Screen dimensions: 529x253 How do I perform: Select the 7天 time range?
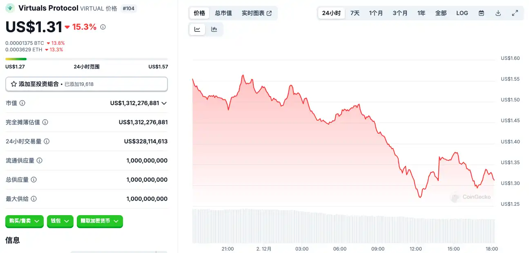point(355,13)
